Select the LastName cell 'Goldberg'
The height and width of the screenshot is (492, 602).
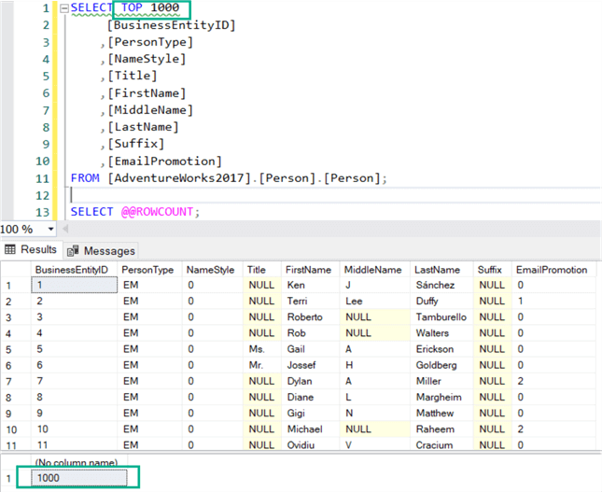[441, 365]
